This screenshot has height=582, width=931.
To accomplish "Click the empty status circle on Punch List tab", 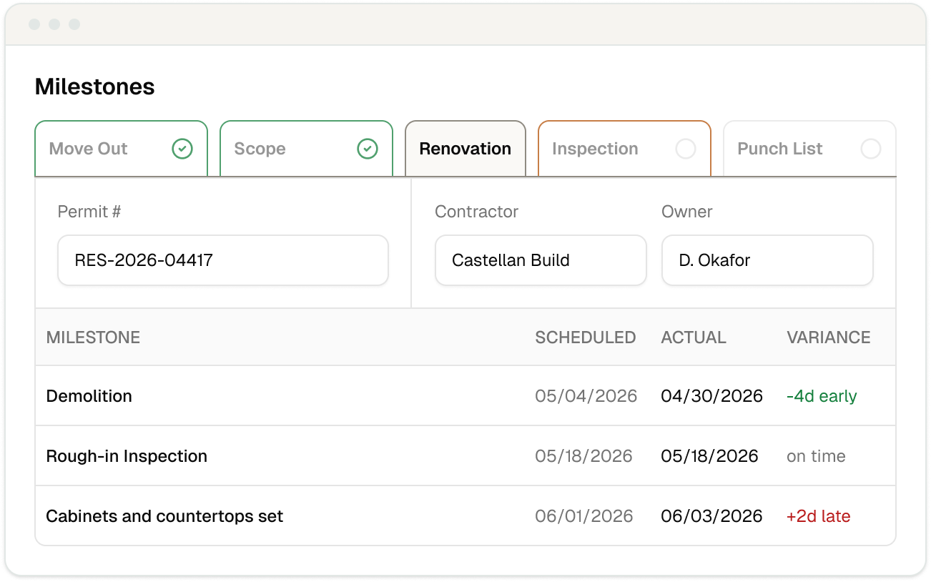I will coord(871,149).
